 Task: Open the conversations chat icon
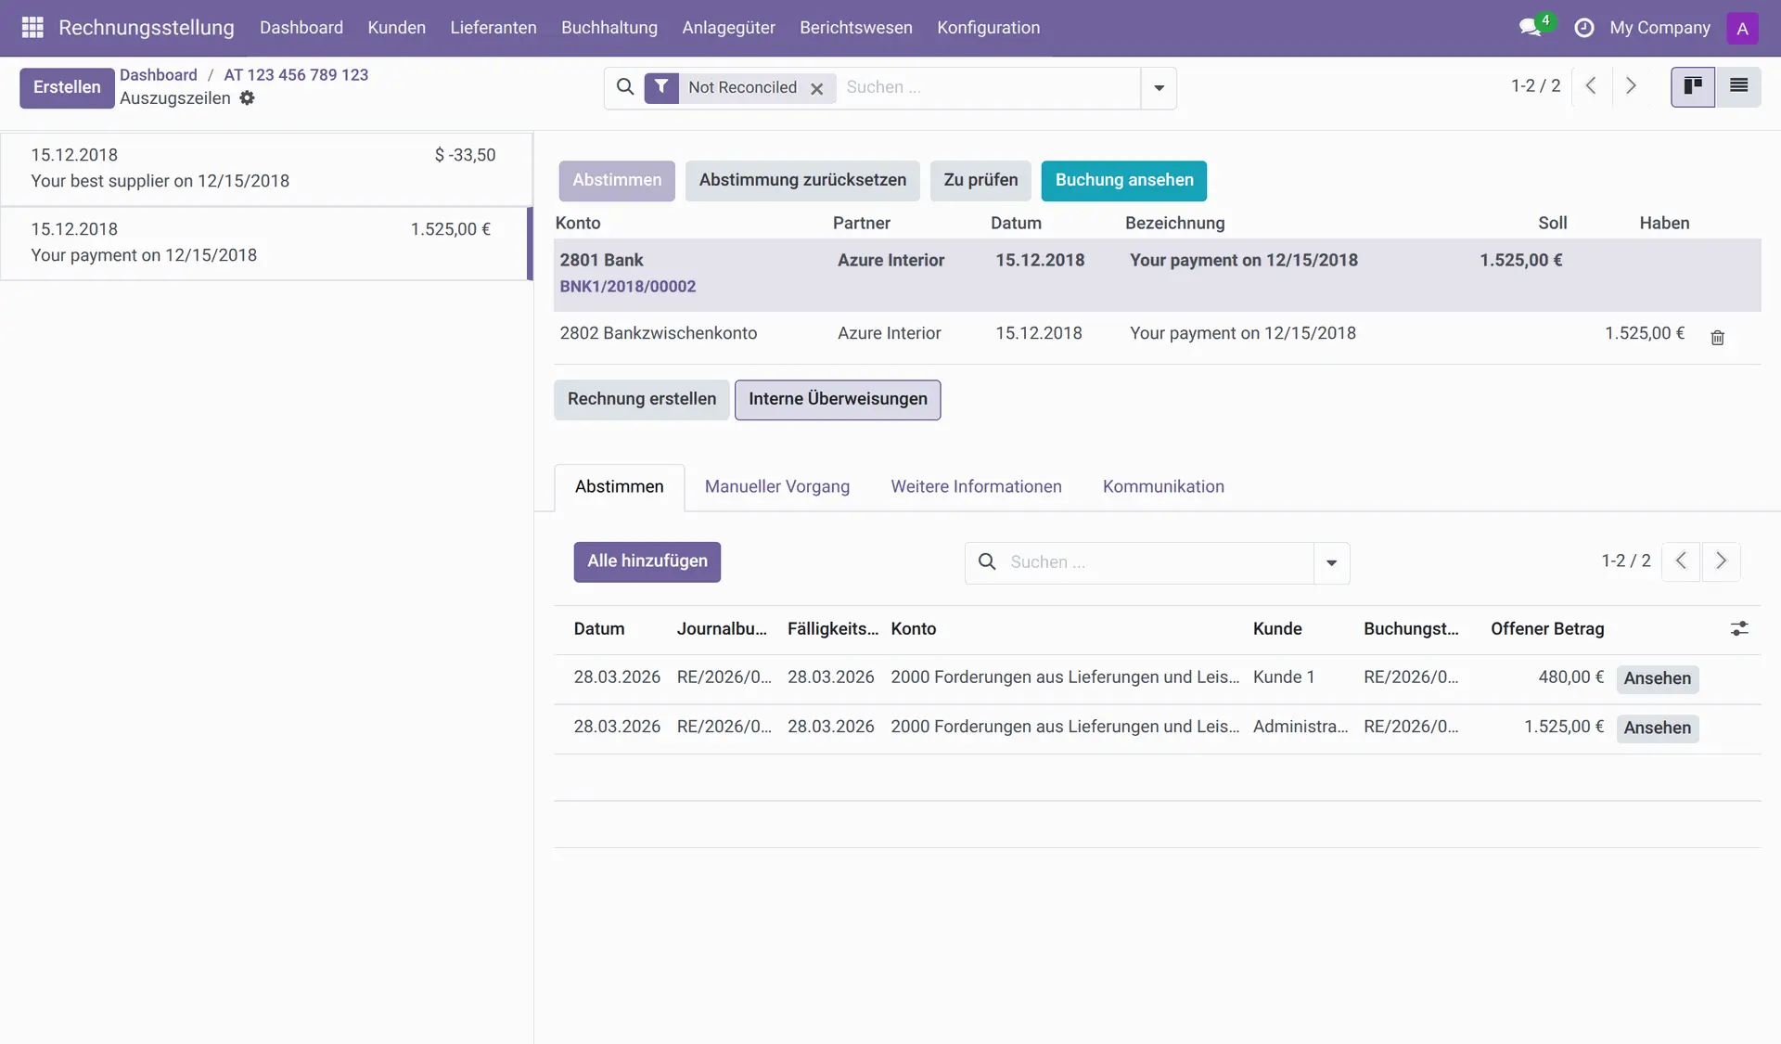pyautogui.click(x=1530, y=28)
